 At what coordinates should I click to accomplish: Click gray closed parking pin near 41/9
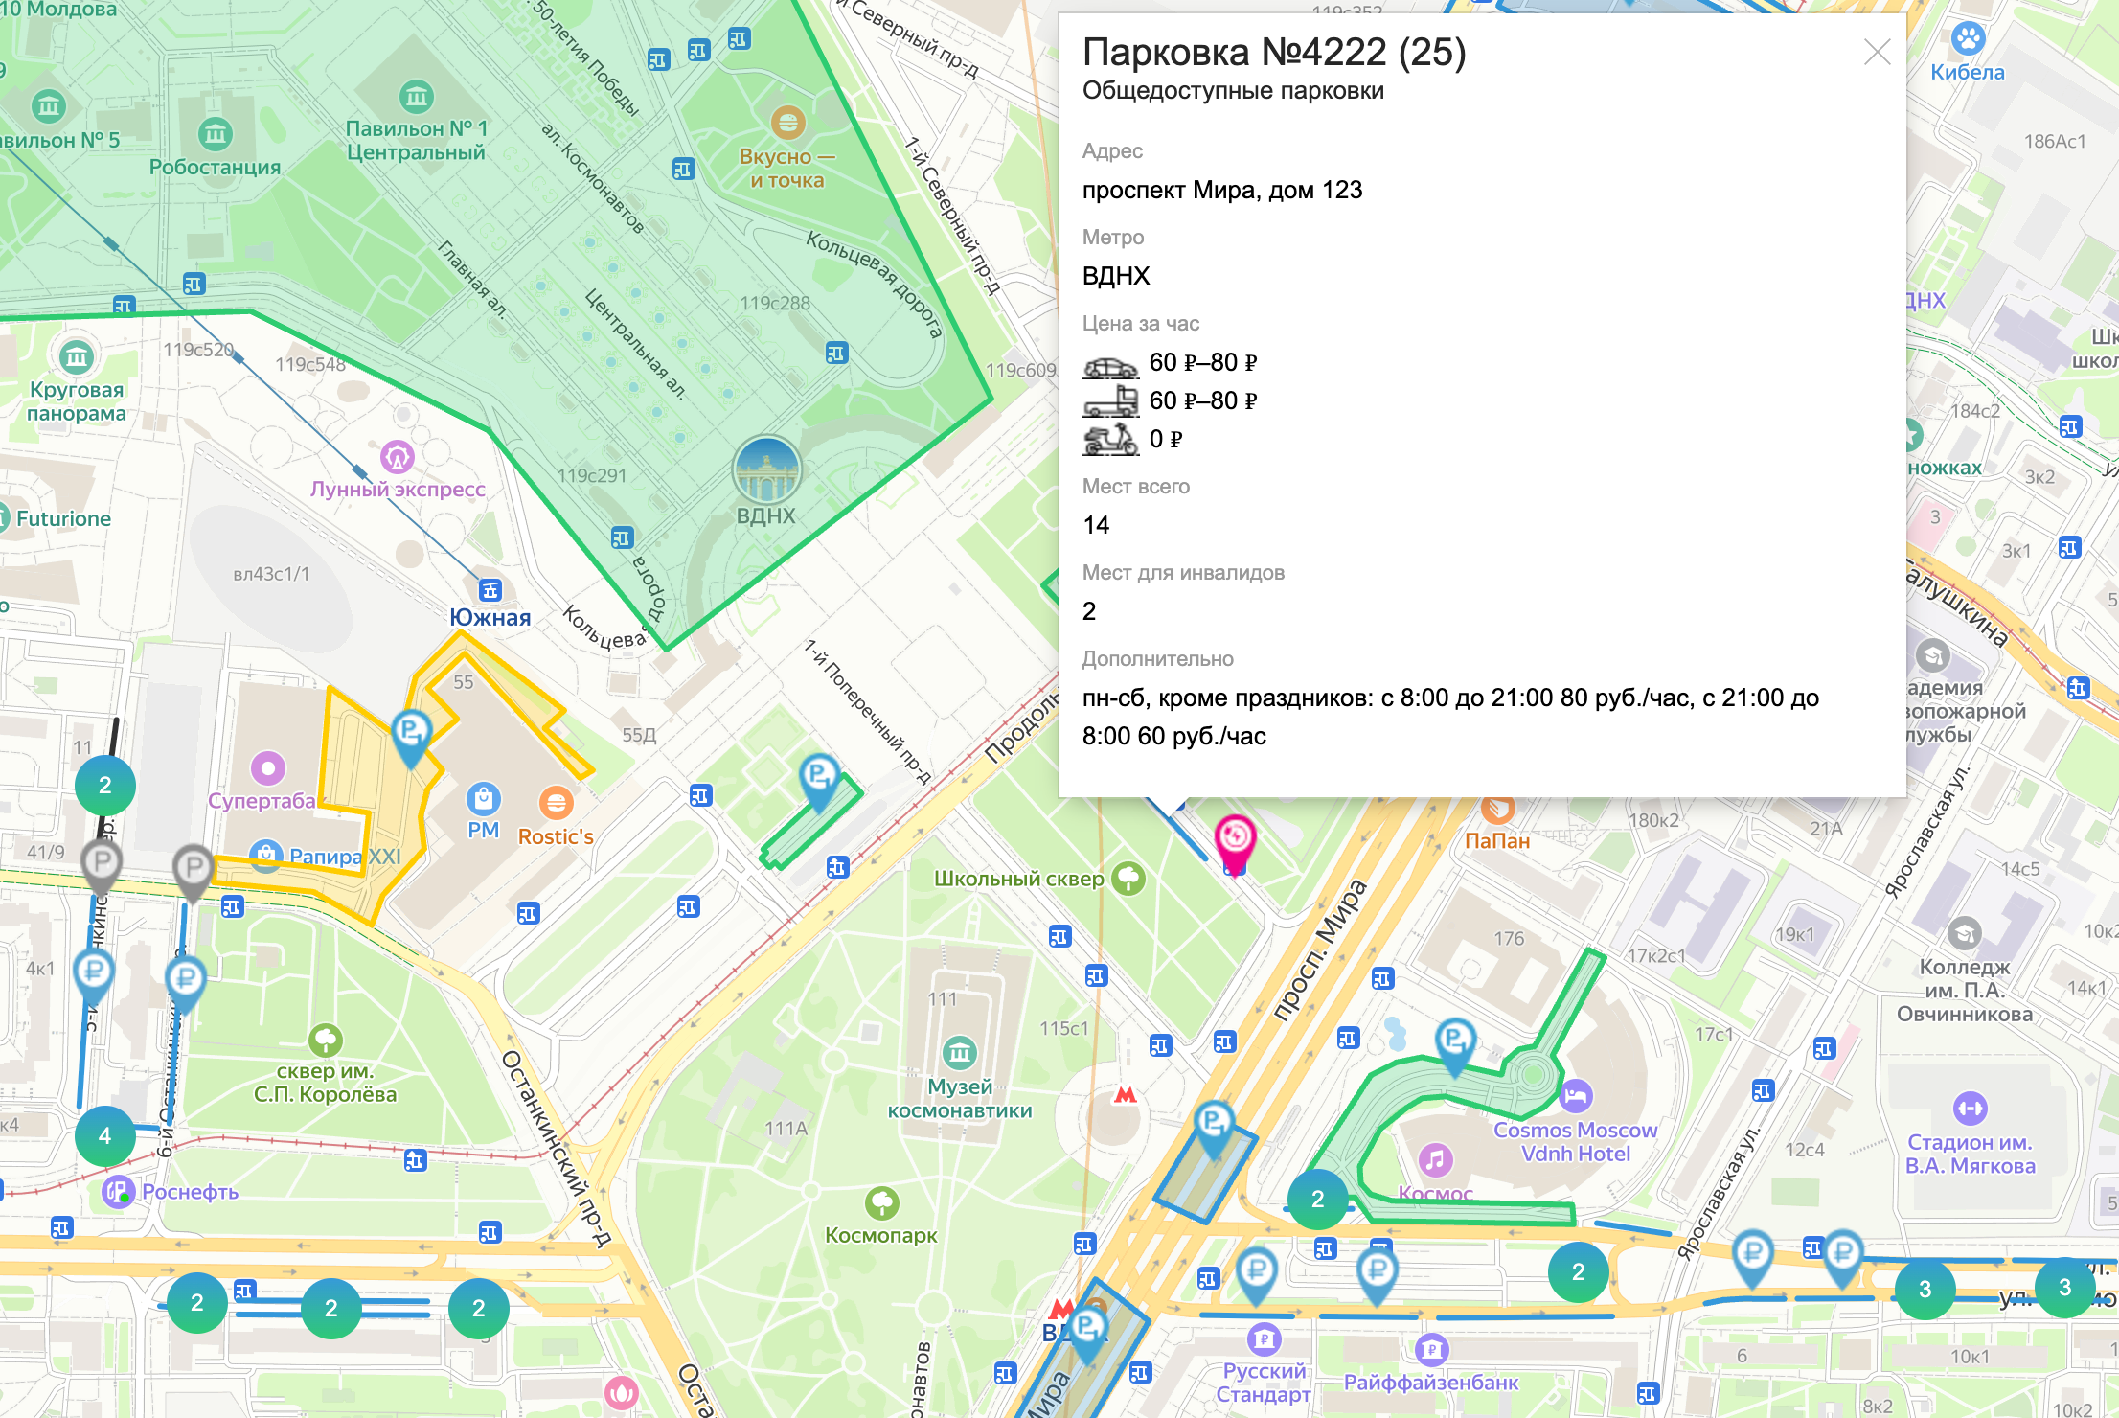pyautogui.click(x=101, y=862)
